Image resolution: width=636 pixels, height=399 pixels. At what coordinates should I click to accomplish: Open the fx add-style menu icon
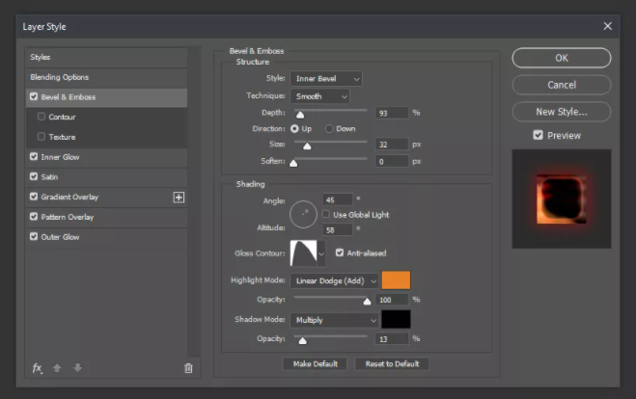pyautogui.click(x=37, y=368)
